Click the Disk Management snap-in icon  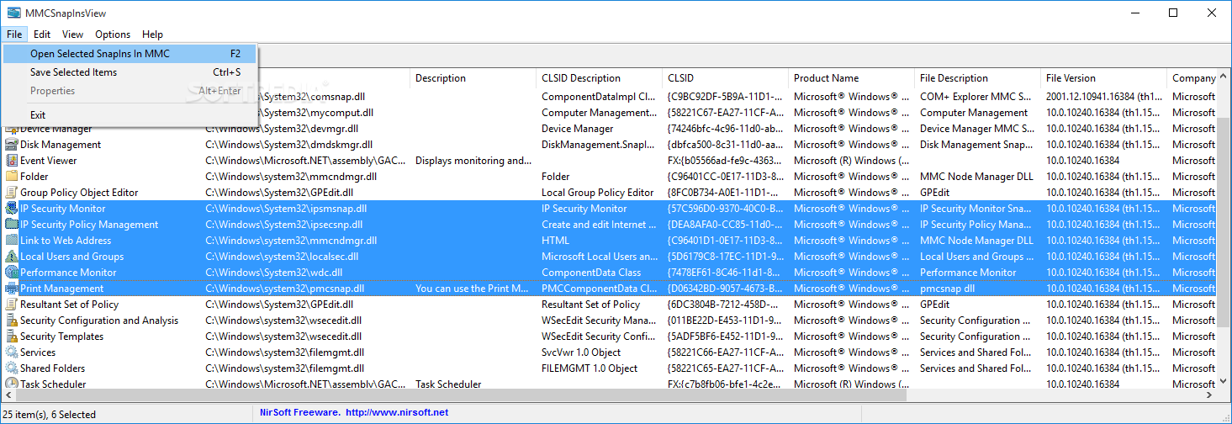pos(12,145)
